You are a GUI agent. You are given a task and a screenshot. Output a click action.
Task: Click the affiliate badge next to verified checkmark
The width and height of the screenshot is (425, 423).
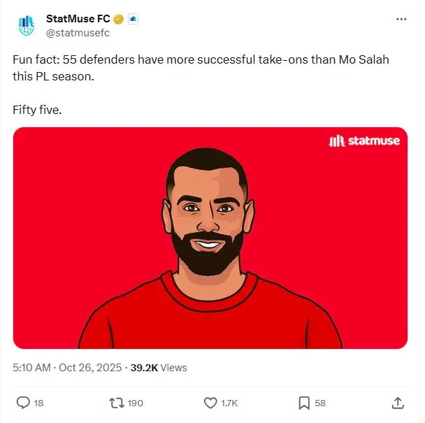point(133,19)
